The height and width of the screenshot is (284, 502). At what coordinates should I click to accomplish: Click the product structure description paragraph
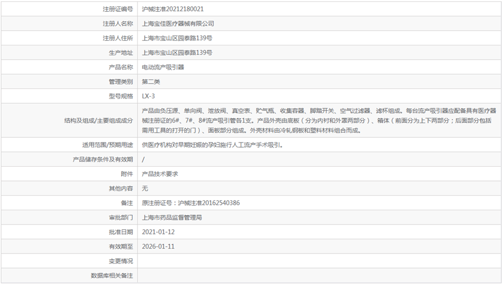(319, 120)
